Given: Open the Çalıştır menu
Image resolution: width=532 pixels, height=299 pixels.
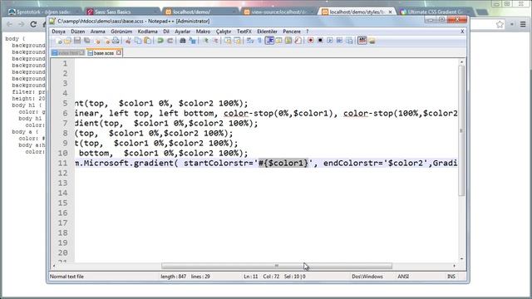Looking at the screenshot, I should pos(224,32).
